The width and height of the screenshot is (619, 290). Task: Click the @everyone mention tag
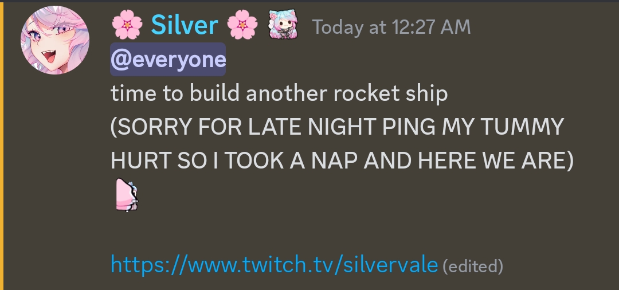[x=168, y=59]
